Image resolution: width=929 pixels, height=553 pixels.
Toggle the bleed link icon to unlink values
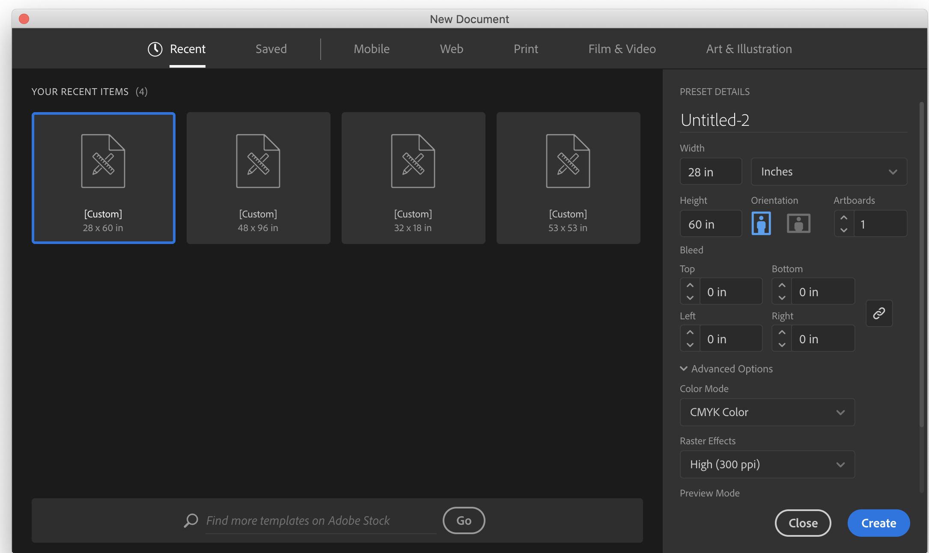879,313
